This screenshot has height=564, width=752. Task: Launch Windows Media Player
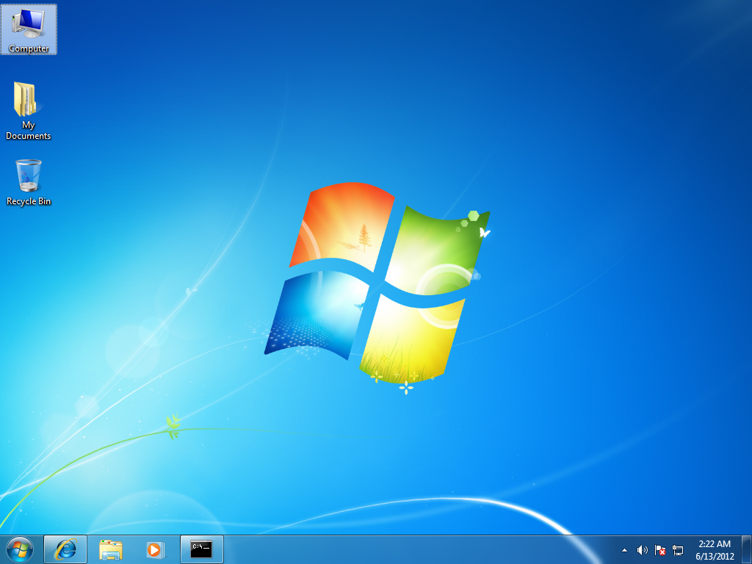156,549
